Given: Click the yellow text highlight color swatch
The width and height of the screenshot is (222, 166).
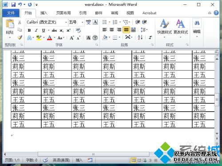Looking at the screenshot, I should tap(39, 38).
